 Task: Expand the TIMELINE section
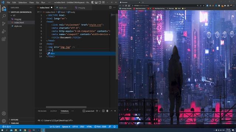point(15,123)
